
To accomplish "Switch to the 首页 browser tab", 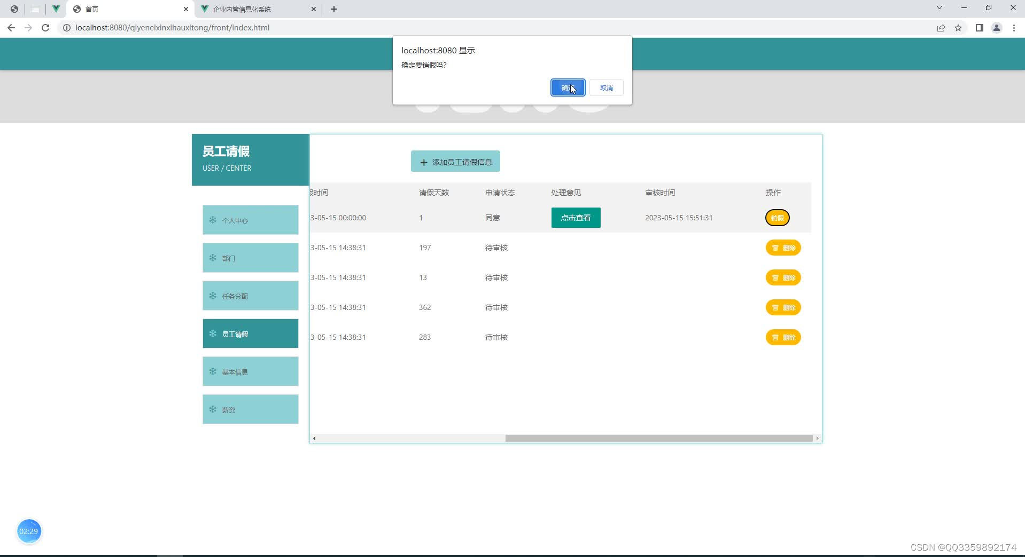I will pos(129,9).
